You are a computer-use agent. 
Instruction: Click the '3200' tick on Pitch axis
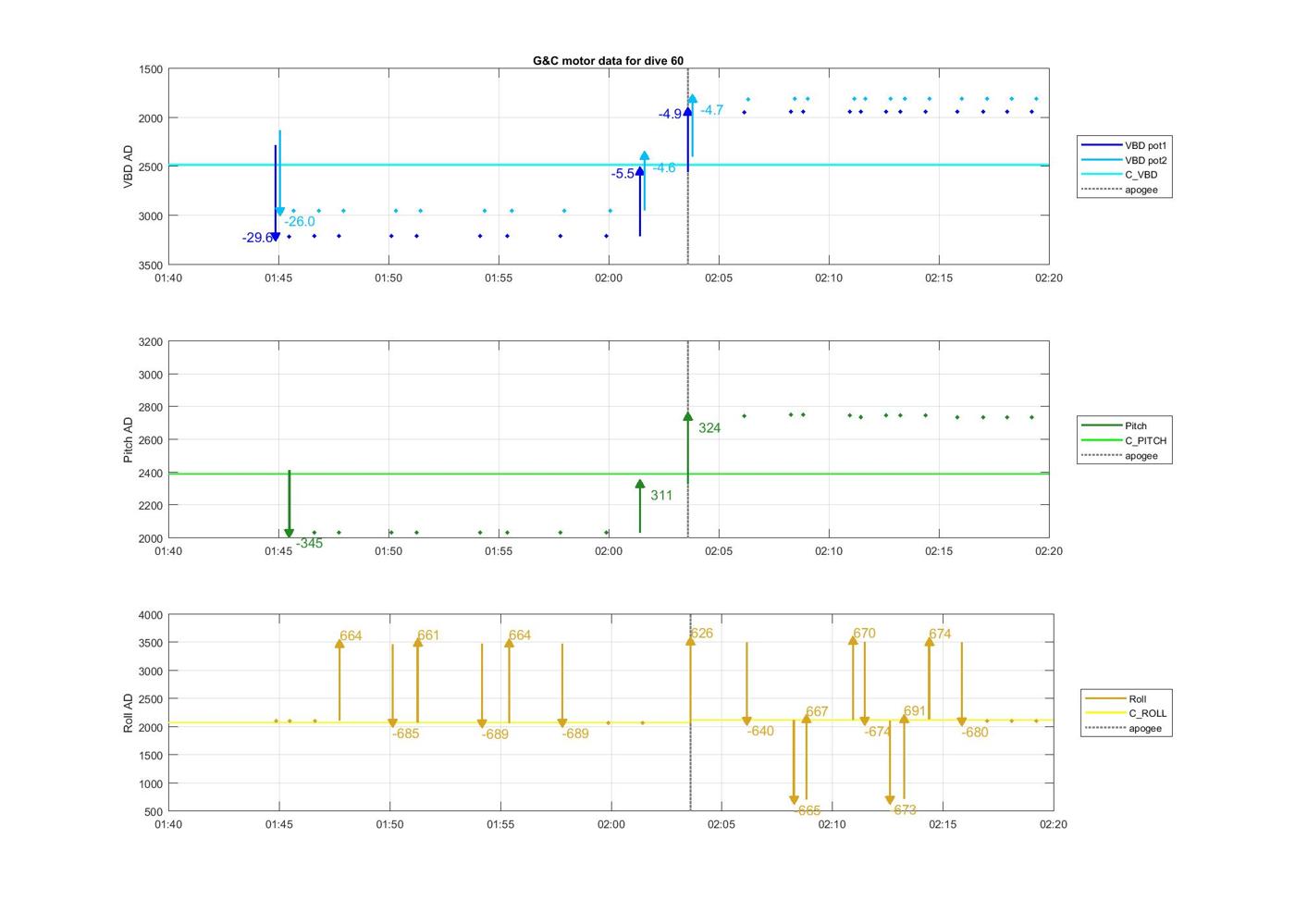pyautogui.click(x=151, y=342)
